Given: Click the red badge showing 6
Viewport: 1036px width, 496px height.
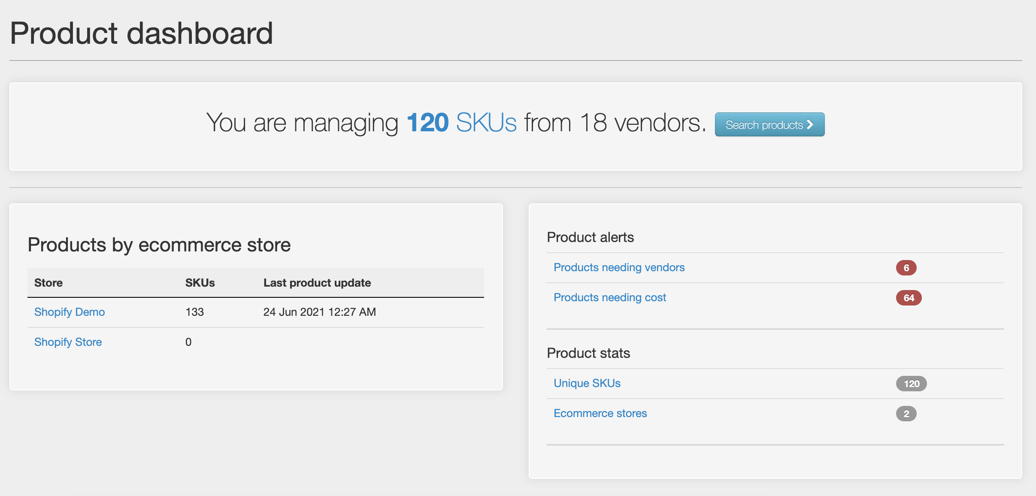Looking at the screenshot, I should [906, 268].
